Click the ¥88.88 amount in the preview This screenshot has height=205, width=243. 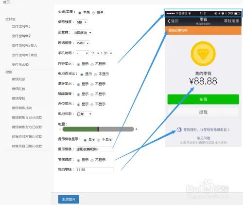click(x=203, y=81)
